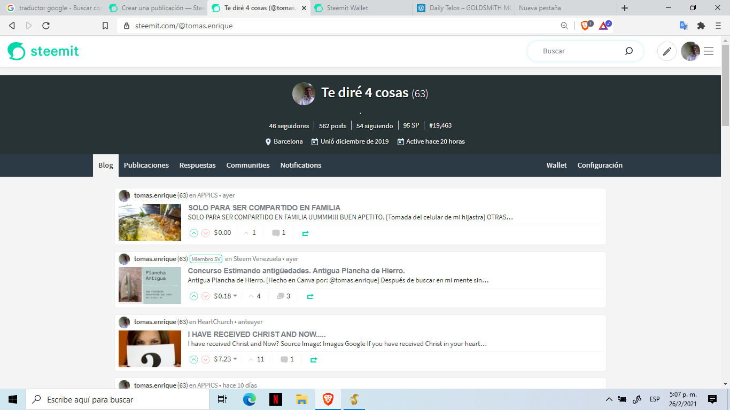The image size is (730, 410).
Task: Open the browser extensions puzzle icon
Action: [x=701, y=26]
